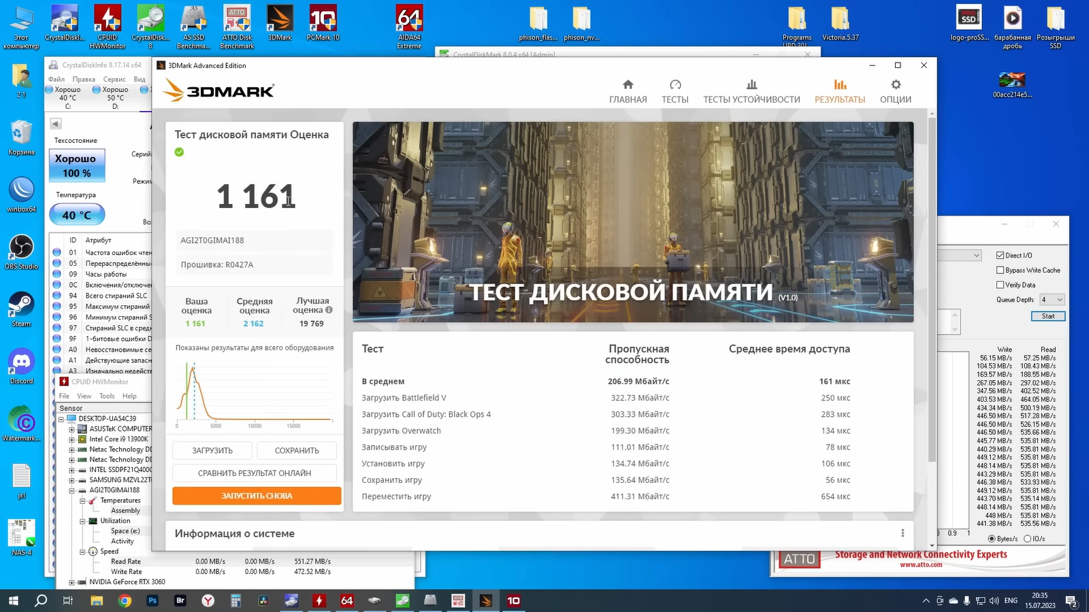
Task: Switch to the РЕЗУЛЬТАТЫ tab
Action: tap(840, 91)
